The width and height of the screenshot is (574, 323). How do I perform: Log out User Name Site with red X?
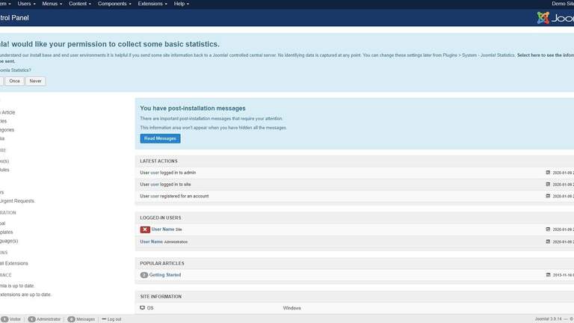point(145,230)
